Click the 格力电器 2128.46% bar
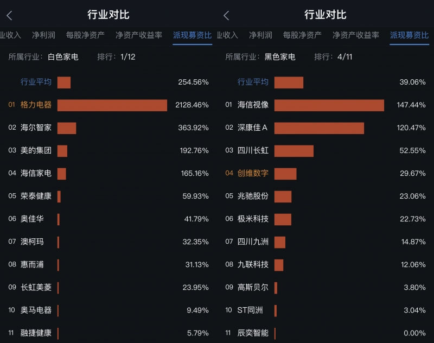 coord(112,105)
